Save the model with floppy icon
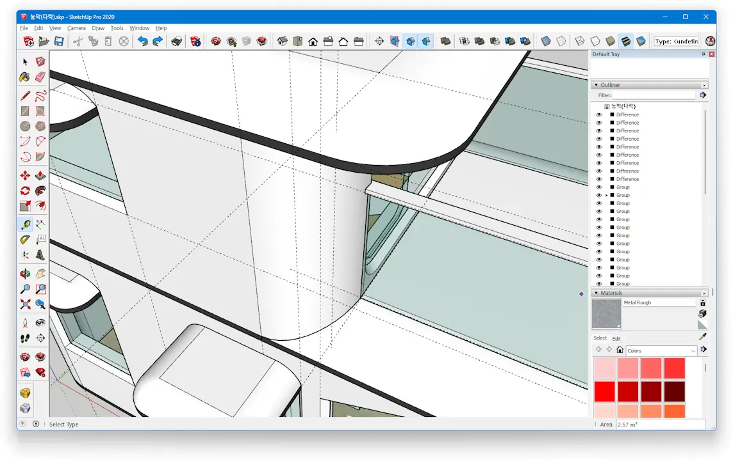The image size is (733, 461). pyautogui.click(x=58, y=42)
